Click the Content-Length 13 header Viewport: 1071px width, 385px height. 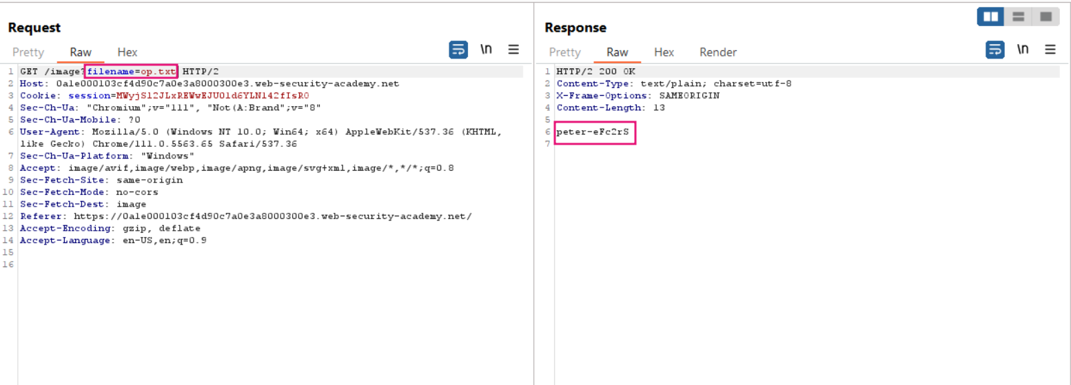point(611,107)
